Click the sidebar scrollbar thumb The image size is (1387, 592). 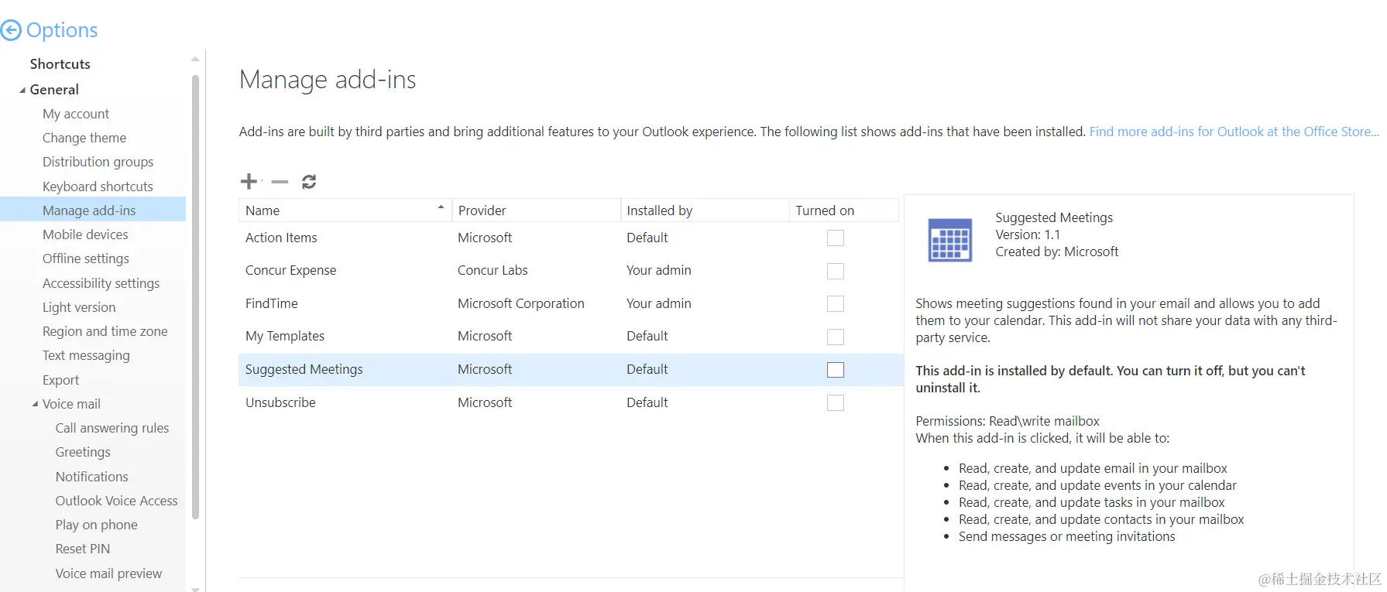click(x=195, y=296)
